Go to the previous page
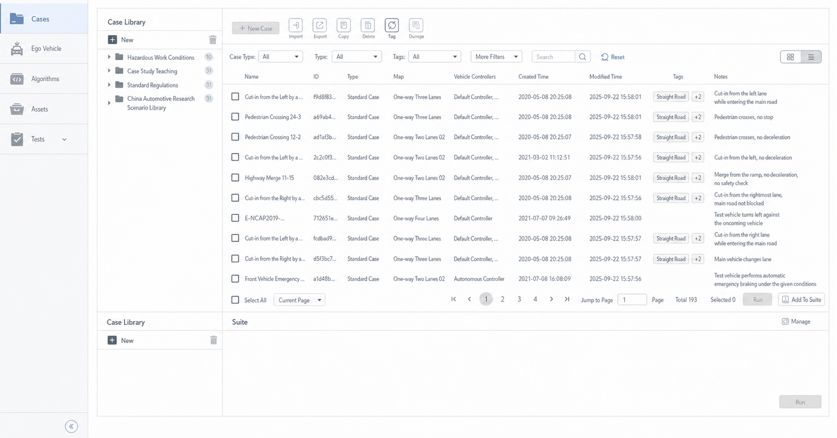Image resolution: width=837 pixels, height=438 pixels. (x=470, y=299)
